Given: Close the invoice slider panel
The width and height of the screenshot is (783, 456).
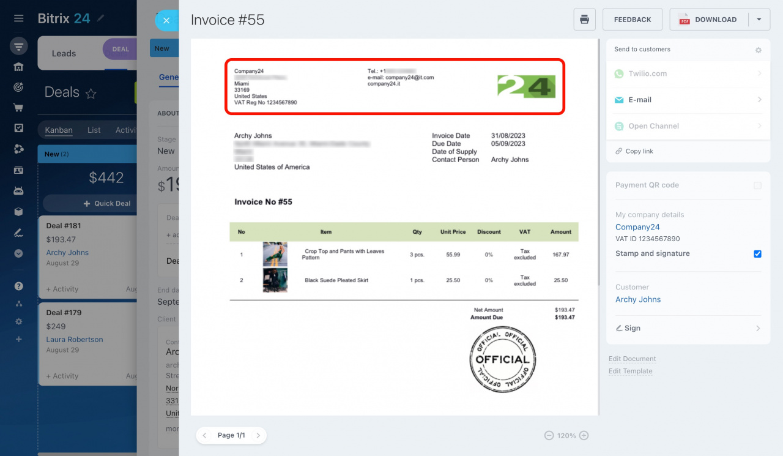Looking at the screenshot, I should [x=166, y=20].
